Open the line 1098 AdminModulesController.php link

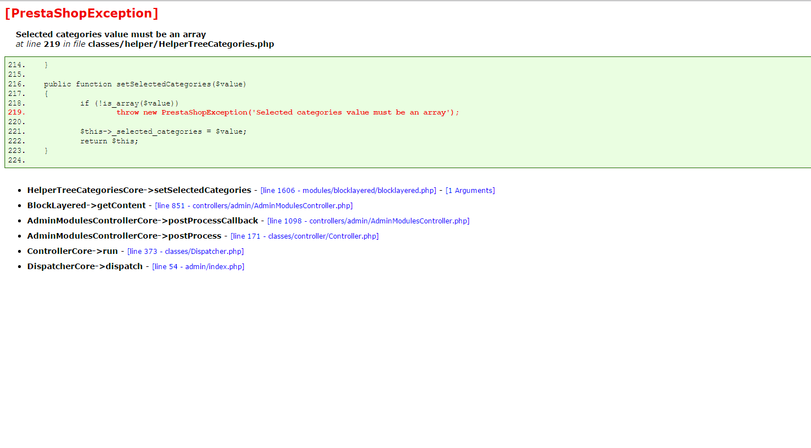tap(369, 221)
